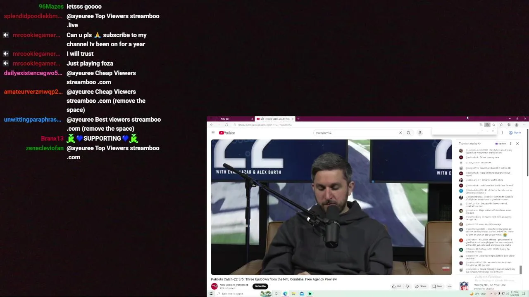This screenshot has width=529, height=297.
Task: Open the YouTube hamburger guide menu
Action: point(213,133)
